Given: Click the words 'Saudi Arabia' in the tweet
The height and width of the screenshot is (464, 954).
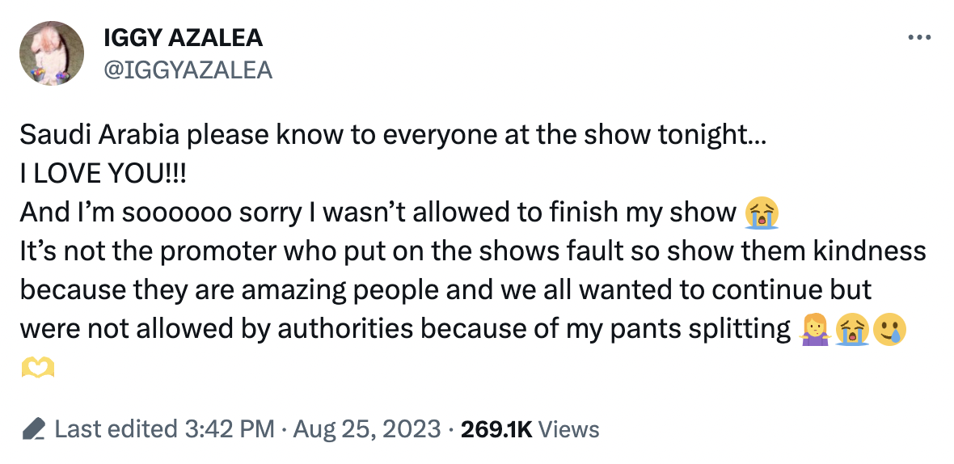Looking at the screenshot, I should 99,135.
